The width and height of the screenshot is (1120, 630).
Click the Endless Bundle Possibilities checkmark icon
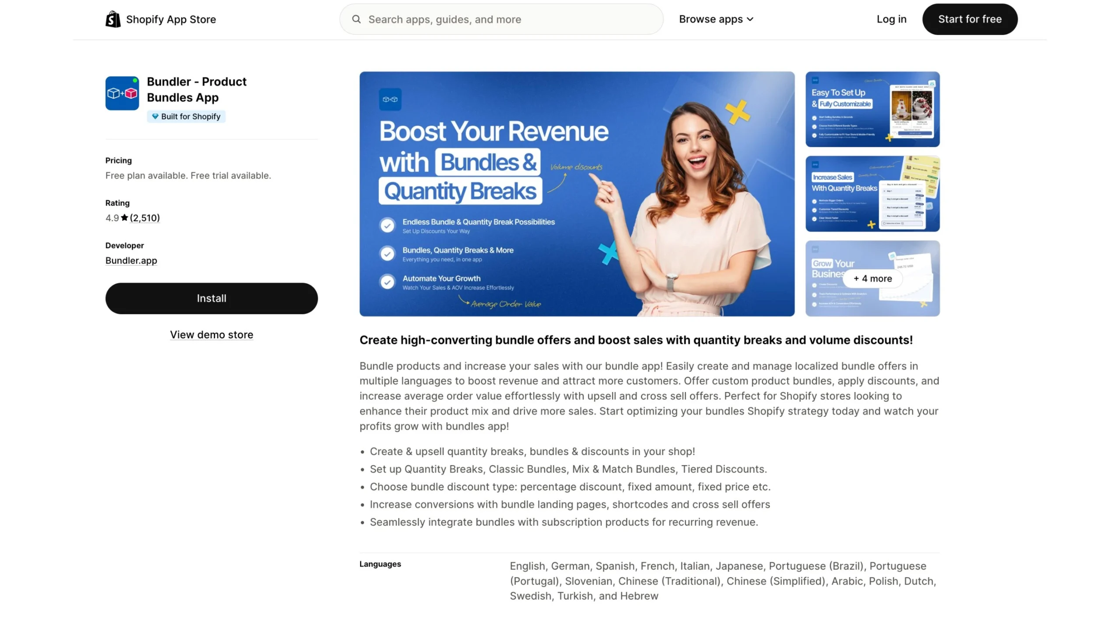tap(387, 226)
